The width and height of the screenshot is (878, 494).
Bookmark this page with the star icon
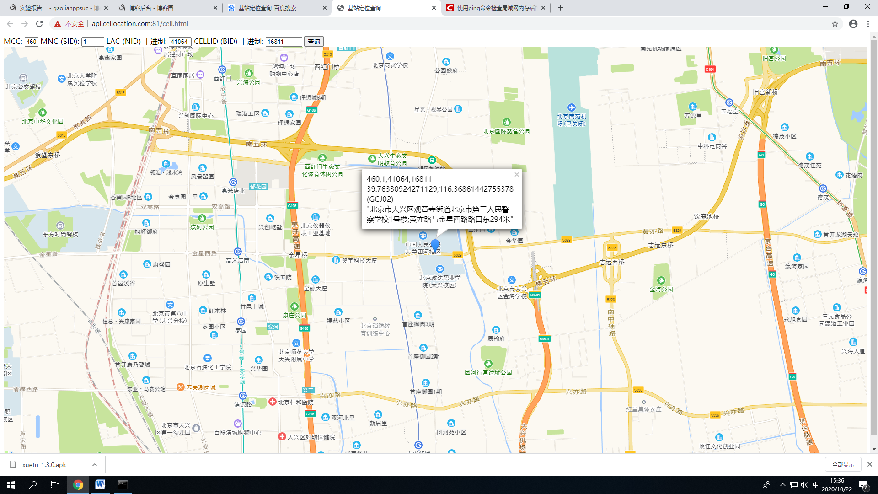tap(835, 24)
